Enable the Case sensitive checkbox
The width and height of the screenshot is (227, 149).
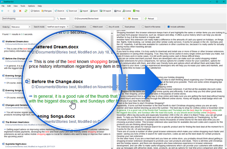(x=74, y=27)
